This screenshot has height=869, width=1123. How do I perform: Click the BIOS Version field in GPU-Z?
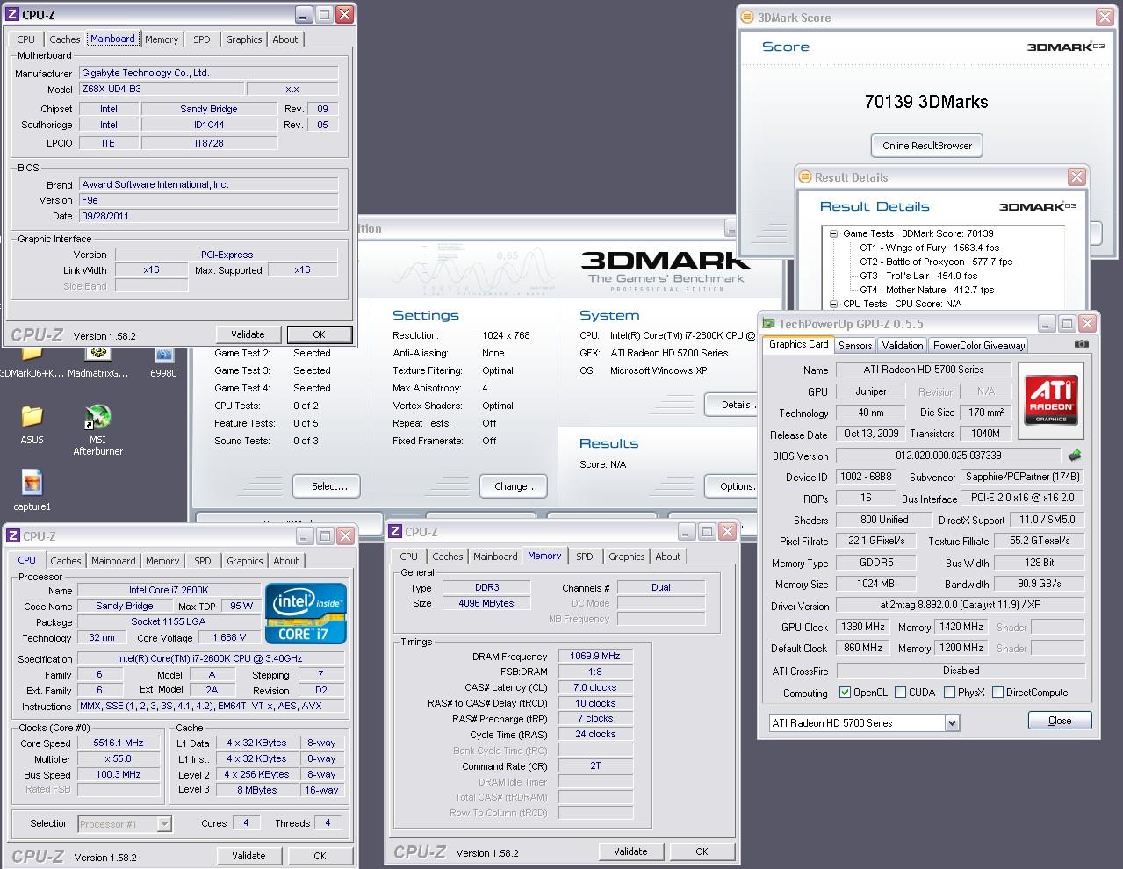pos(948,456)
